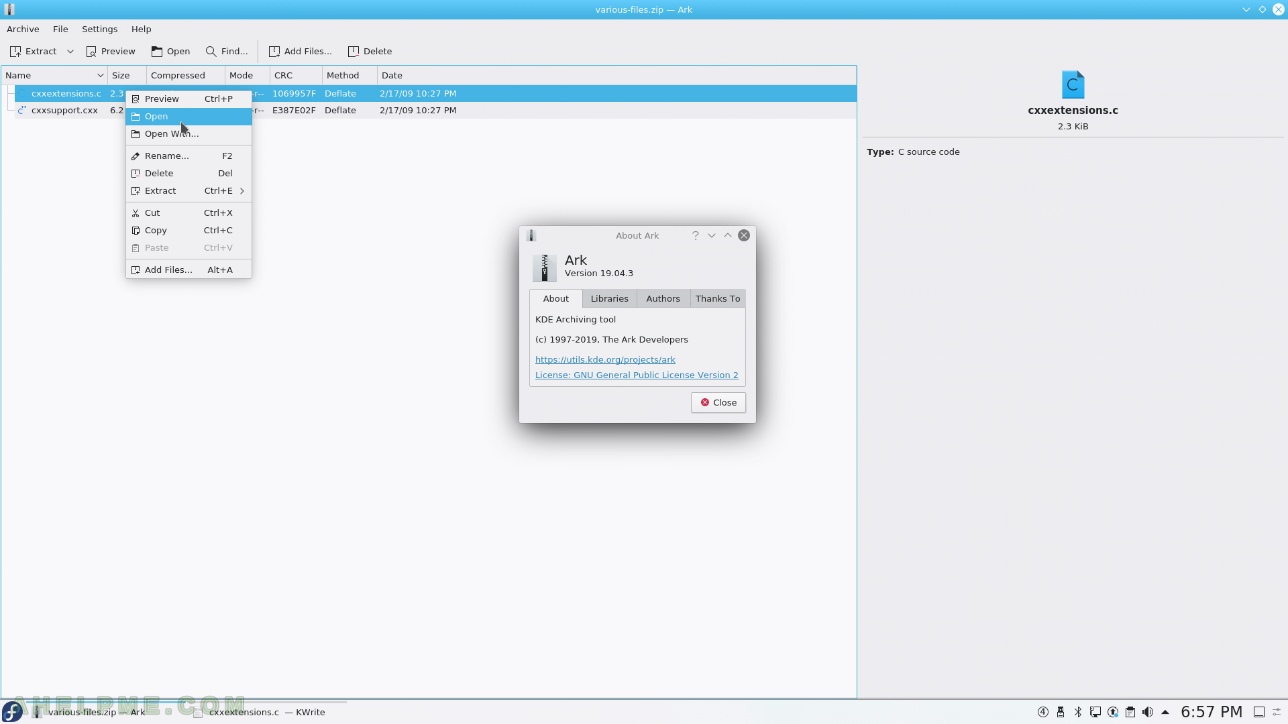Screen dimensions: 1288x724
Task: Sort by the Method column header
Action: (350, 76)
